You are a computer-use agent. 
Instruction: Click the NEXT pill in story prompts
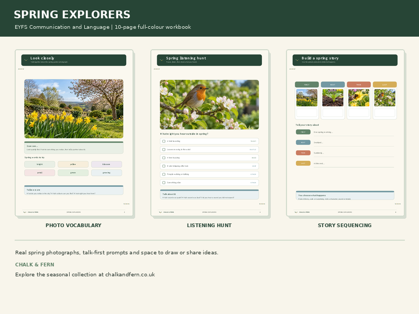(x=303, y=142)
